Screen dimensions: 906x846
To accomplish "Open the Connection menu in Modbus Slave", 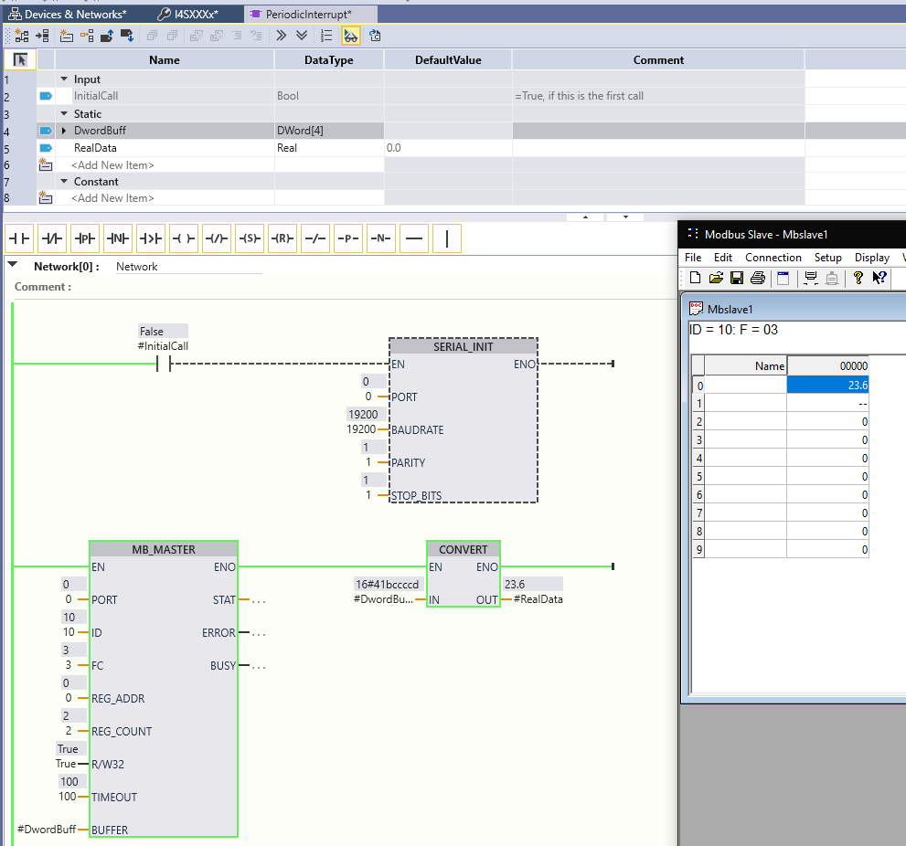I will tap(773, 258).
